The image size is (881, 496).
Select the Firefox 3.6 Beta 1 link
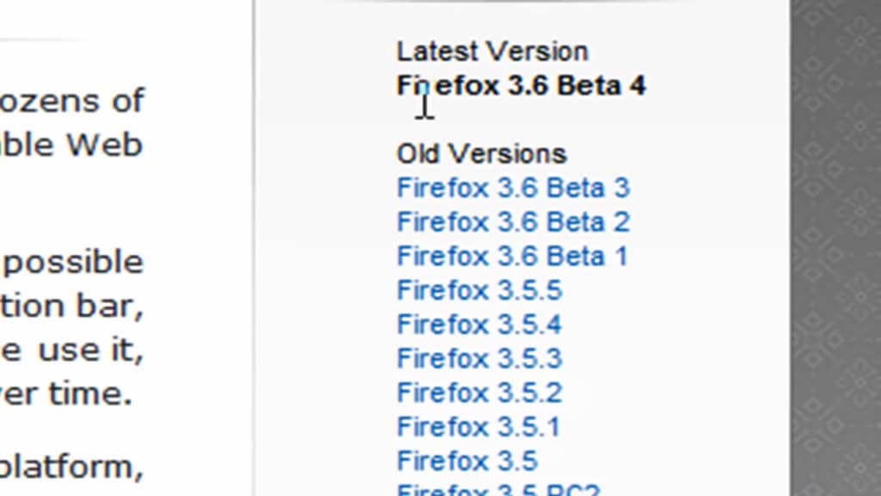click(x=512, y=257)
